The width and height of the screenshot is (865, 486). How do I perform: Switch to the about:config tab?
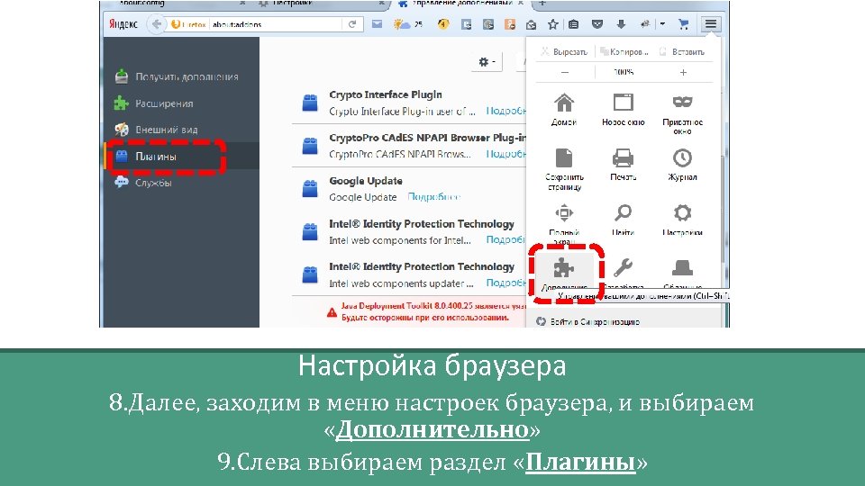coord(141,4)
